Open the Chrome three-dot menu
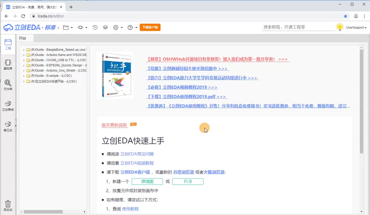370x215 pixels. [x=365, y=16]
